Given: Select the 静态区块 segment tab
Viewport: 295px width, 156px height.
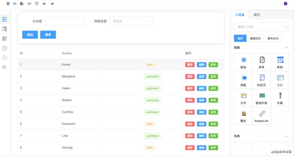Looking at the screenshot, I should click(x=273, y=38).
